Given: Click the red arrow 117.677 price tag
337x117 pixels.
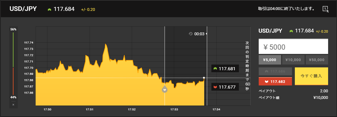Looking at the screenshot, I should click(225, 87).
